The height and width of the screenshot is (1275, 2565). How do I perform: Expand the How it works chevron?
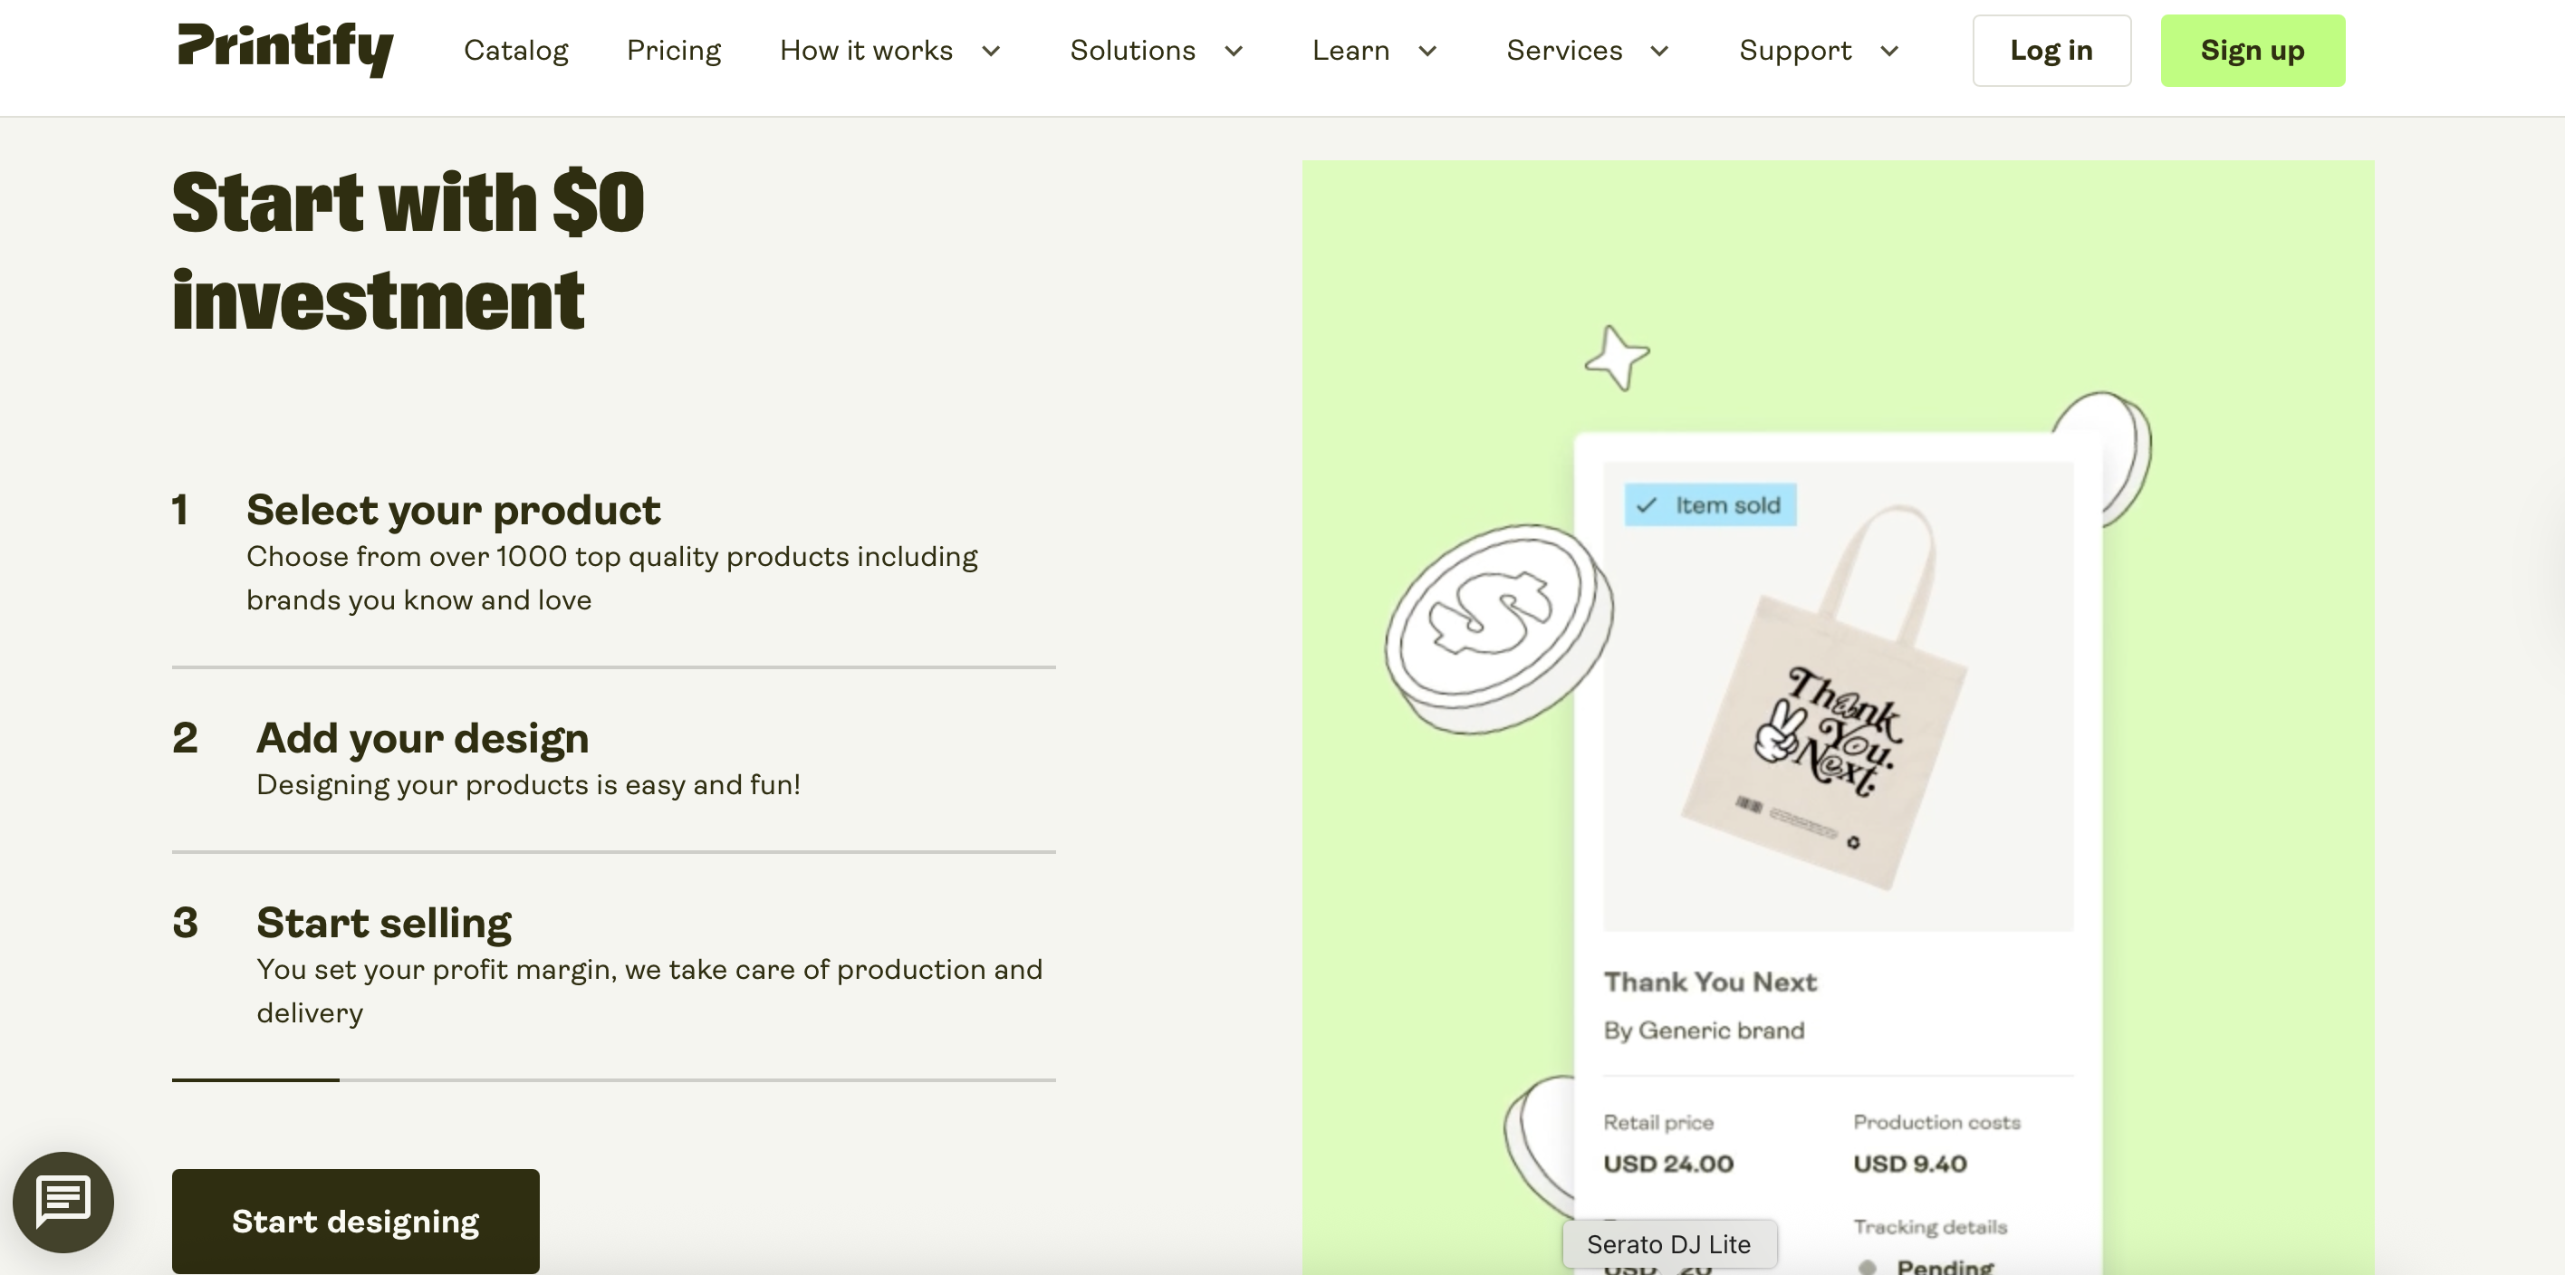991,52
